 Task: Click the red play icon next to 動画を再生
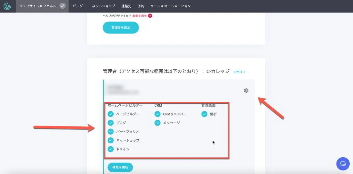tap(150, 16)
